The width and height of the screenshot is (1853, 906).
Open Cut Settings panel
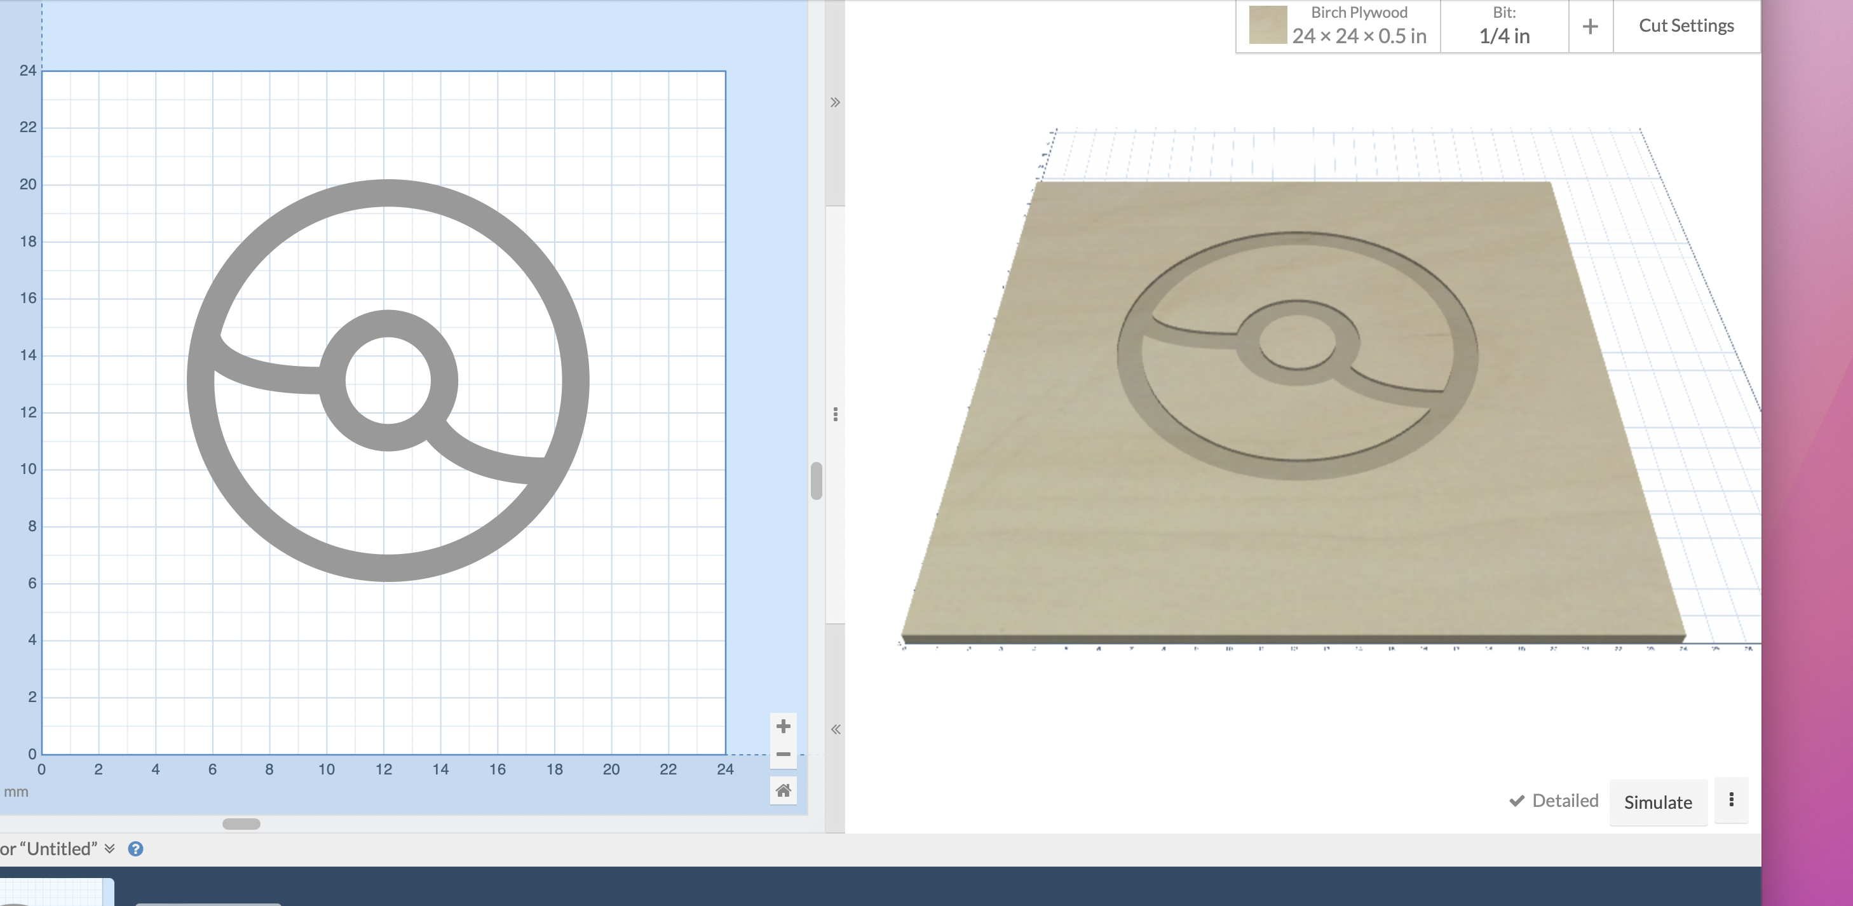point(1686,26)
